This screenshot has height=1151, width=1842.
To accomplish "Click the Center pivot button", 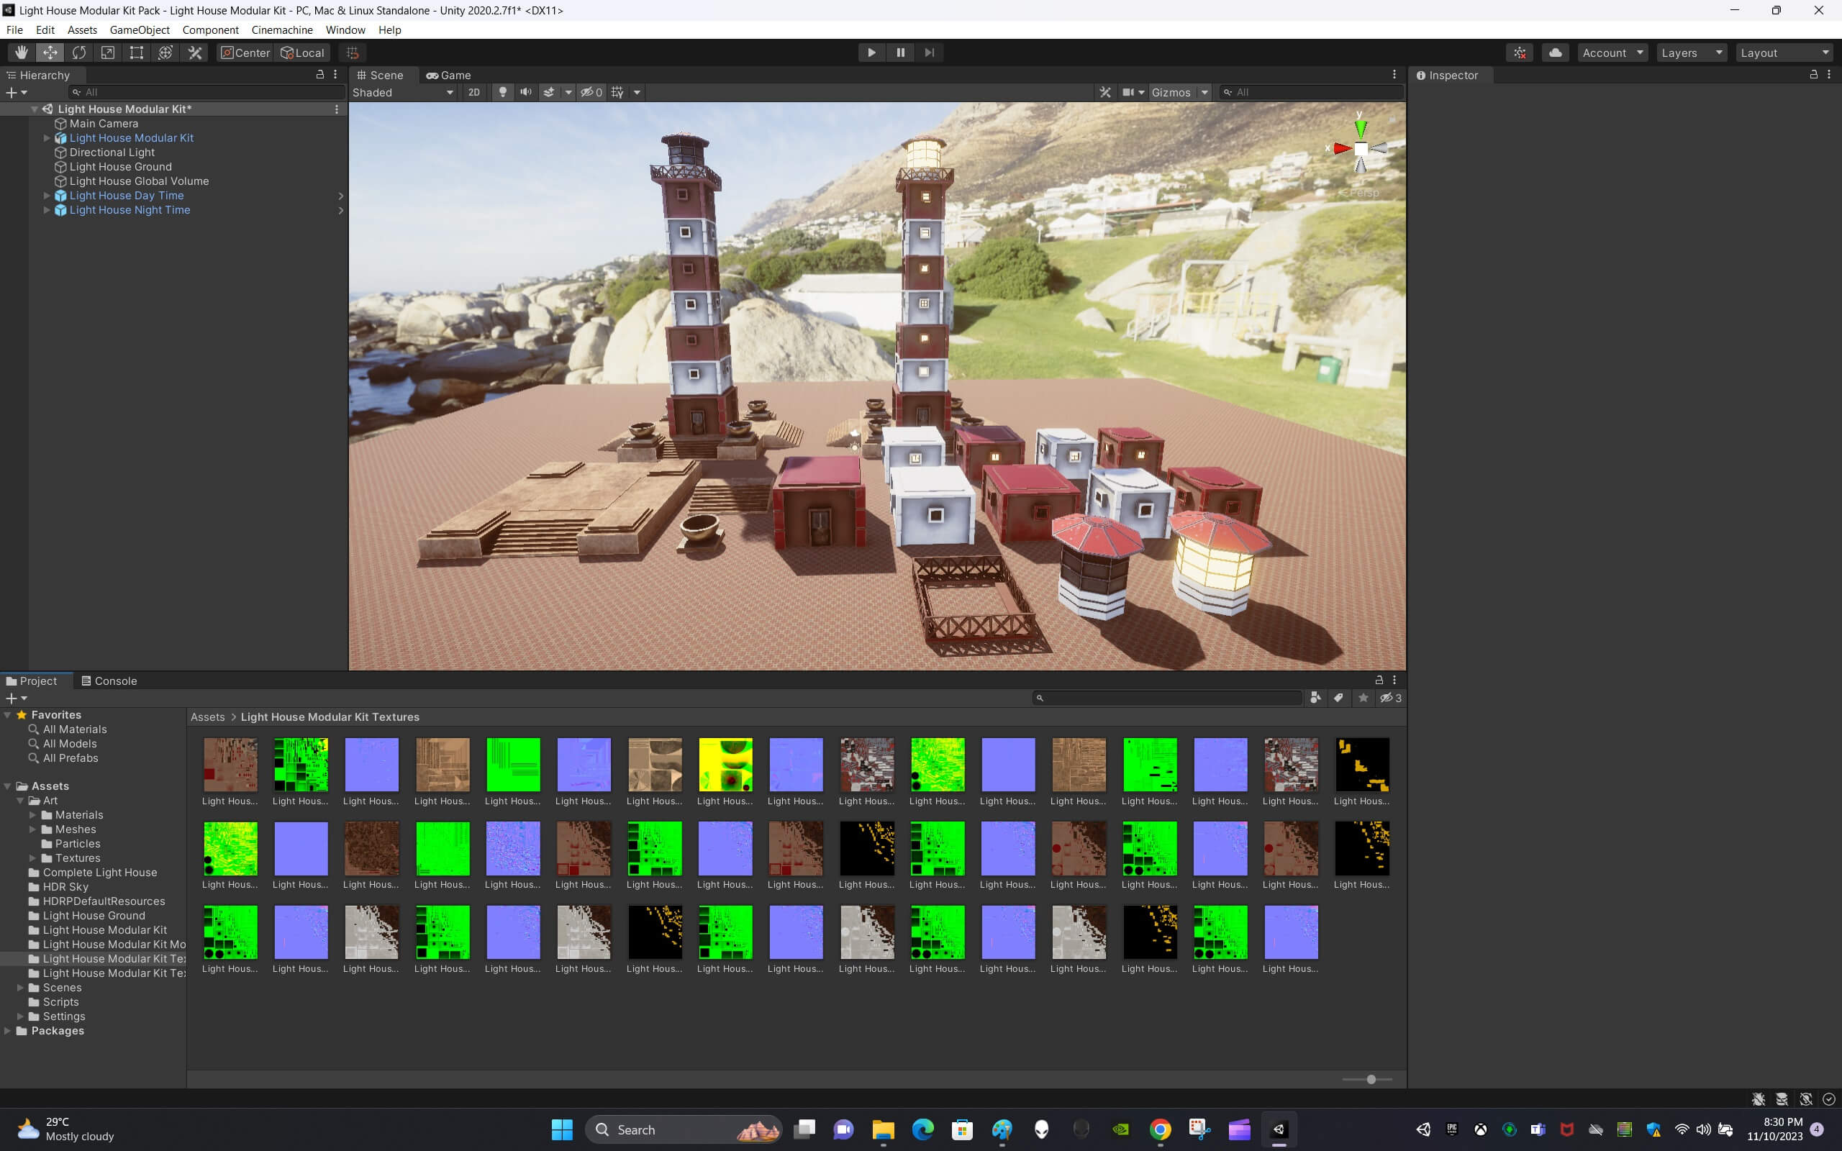I will (245, 53).
